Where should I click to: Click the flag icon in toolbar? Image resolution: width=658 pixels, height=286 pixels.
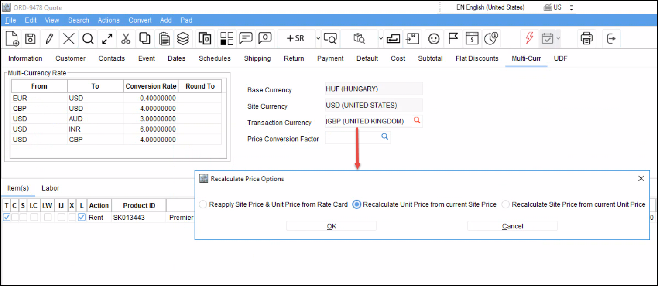pos(453,39)
